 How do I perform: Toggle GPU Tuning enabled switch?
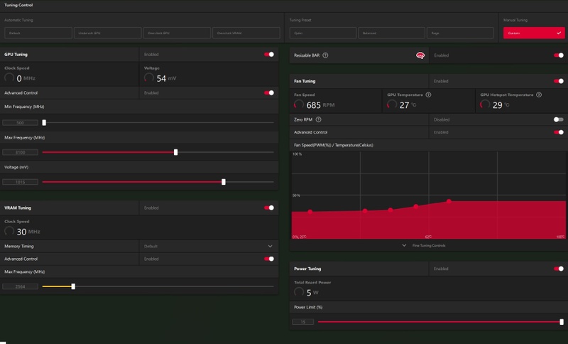coord(269,55)
